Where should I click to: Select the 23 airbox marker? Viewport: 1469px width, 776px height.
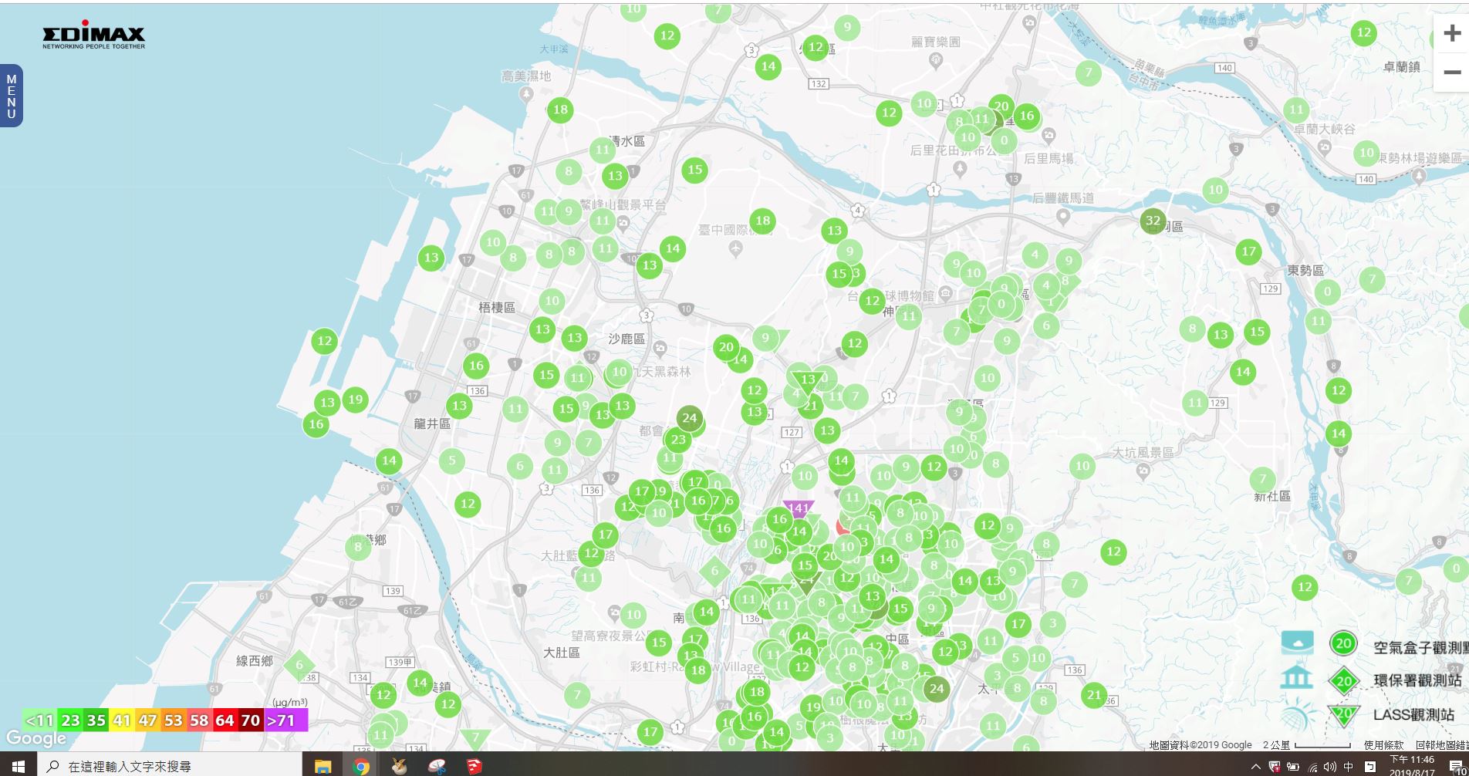678,440
